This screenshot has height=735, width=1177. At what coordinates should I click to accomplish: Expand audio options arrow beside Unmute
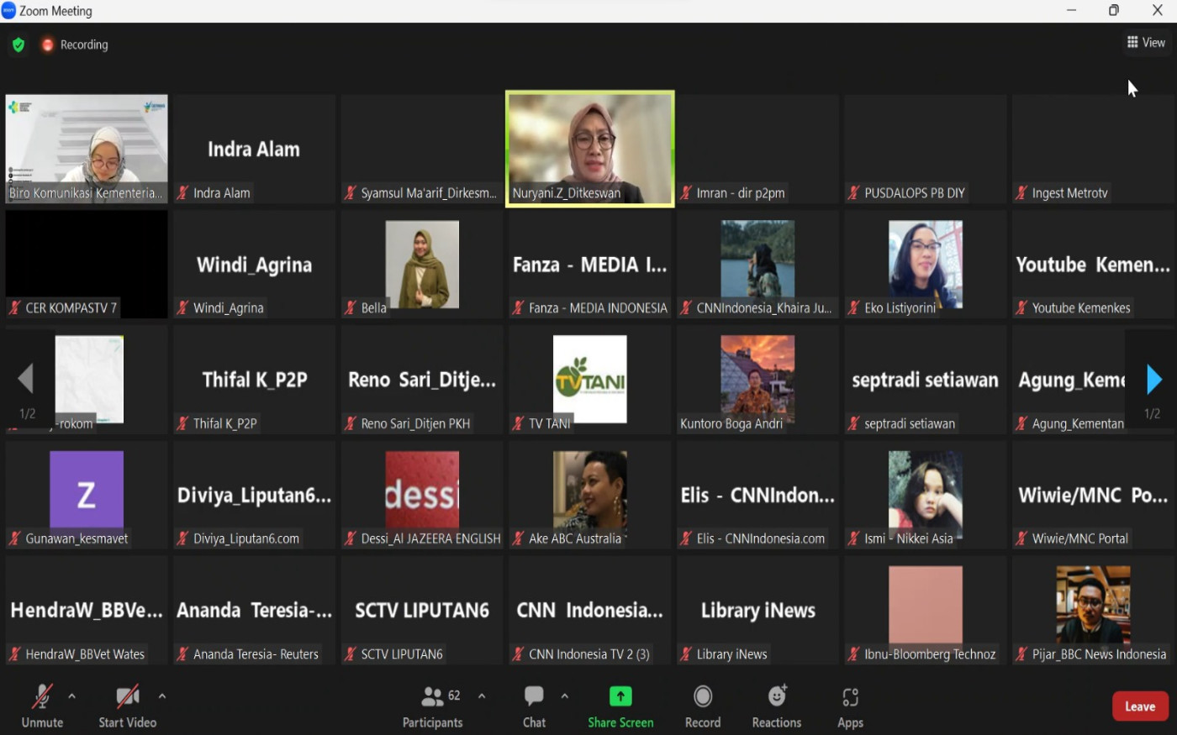point(72,696)
